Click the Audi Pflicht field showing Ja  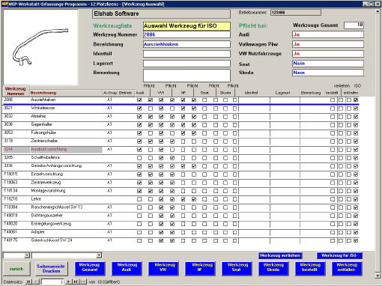tap(328, 34)
